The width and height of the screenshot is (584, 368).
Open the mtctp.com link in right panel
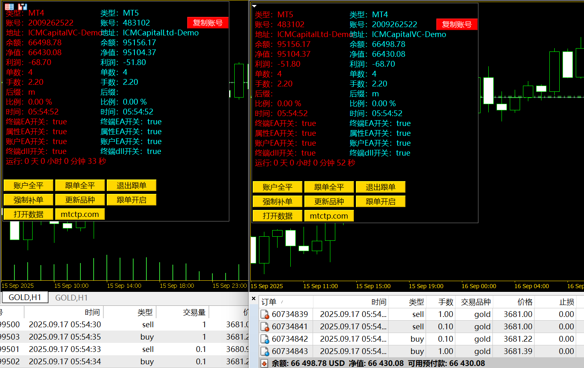(329, 216)
